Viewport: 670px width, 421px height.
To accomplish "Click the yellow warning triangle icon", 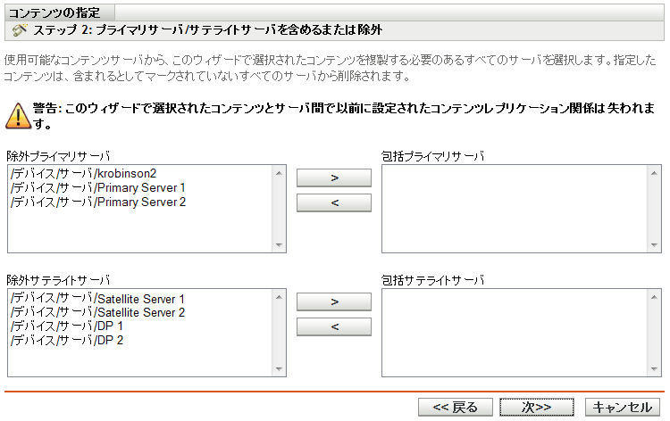I will (x=17, y=114).
